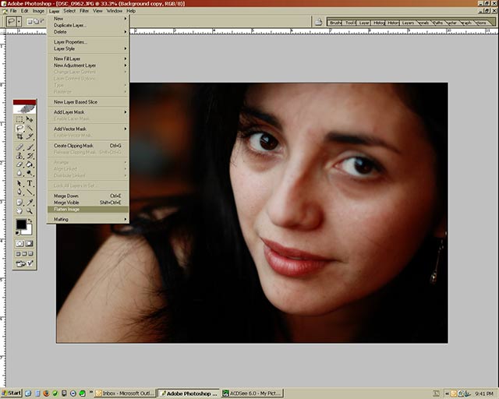This screenshot has height=399, width=499.
Task: Switch to Inbox - Microsoft Outlook taskbar button
Action: pos(125,394)
